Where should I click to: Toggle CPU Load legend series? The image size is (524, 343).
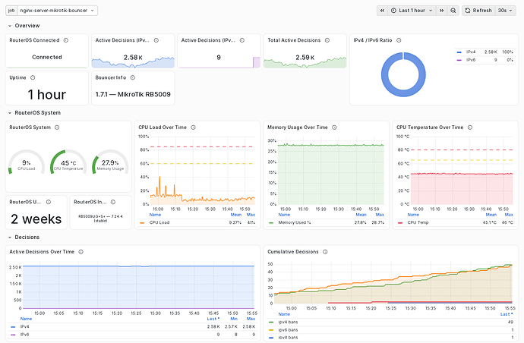(x=159, y=223)
